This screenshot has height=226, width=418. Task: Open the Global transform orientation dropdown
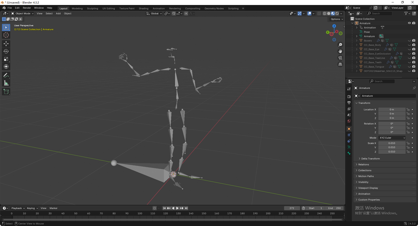coord(154,13)
